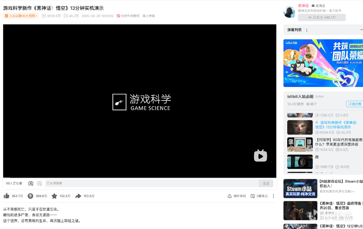Click the coin donate icon
Screen dimensions: 363x229
(30, 196)
